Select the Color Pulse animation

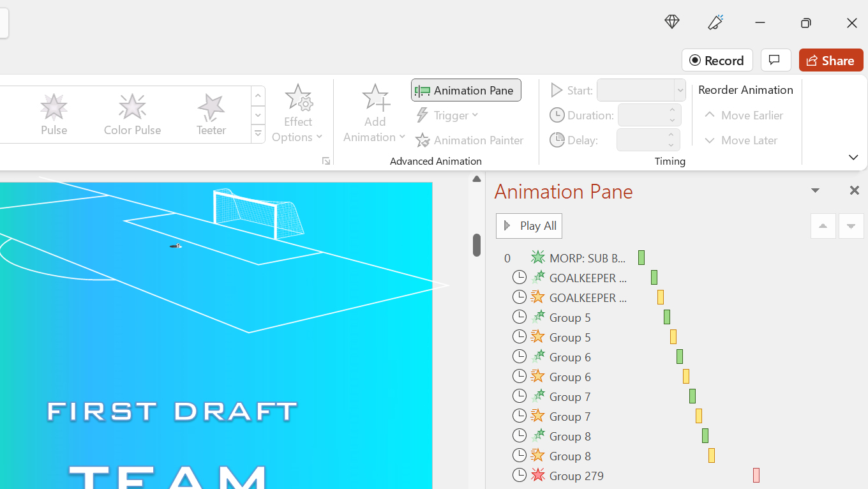132,114
